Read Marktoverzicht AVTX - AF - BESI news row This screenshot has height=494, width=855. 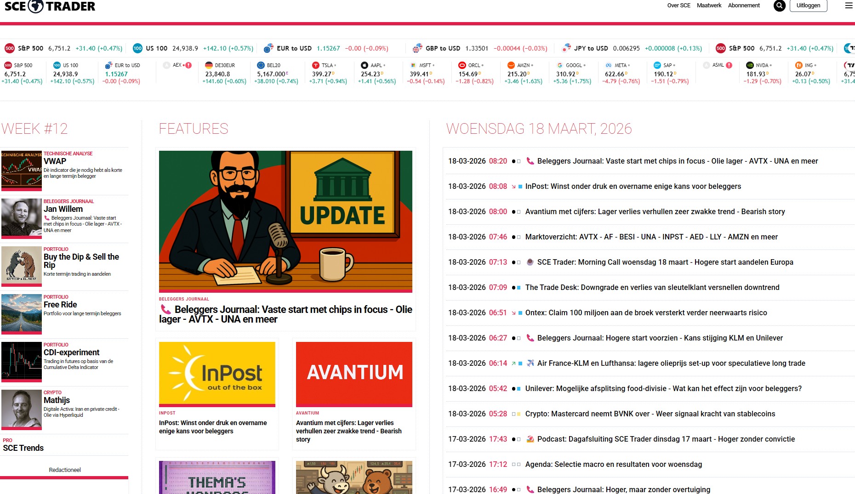(x=650, y=237)
